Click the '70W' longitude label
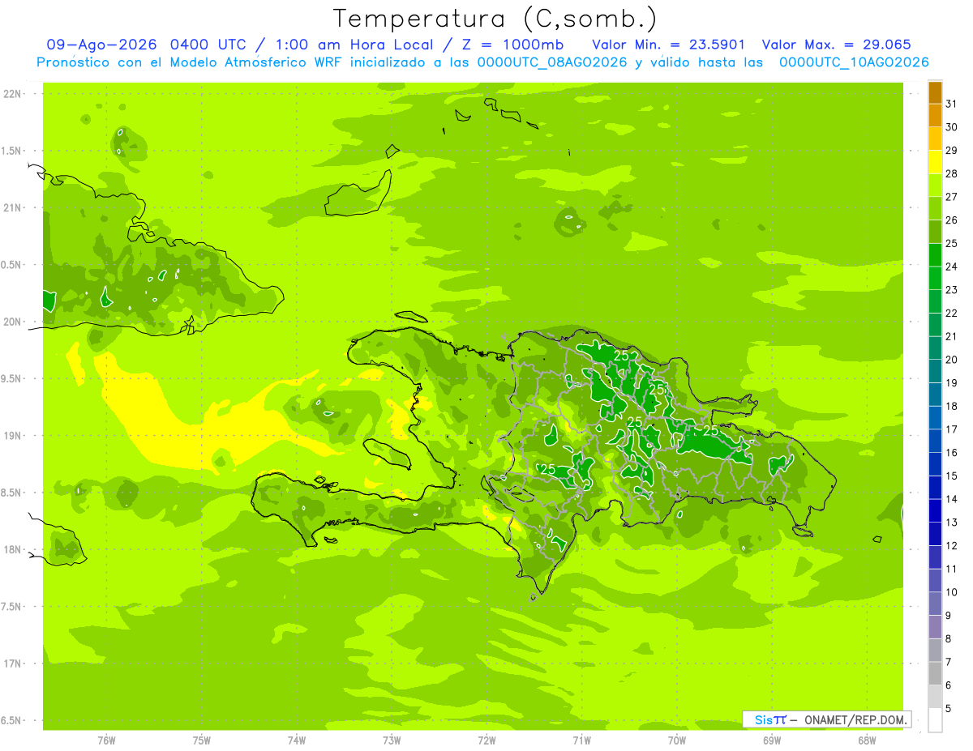 tap(677, 740)
